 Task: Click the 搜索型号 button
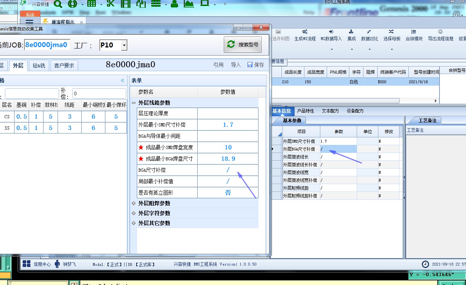[243, 45]
